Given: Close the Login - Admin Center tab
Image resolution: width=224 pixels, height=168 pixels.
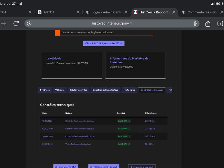Looking at the screenshot, I should click(x=126, y=12).
